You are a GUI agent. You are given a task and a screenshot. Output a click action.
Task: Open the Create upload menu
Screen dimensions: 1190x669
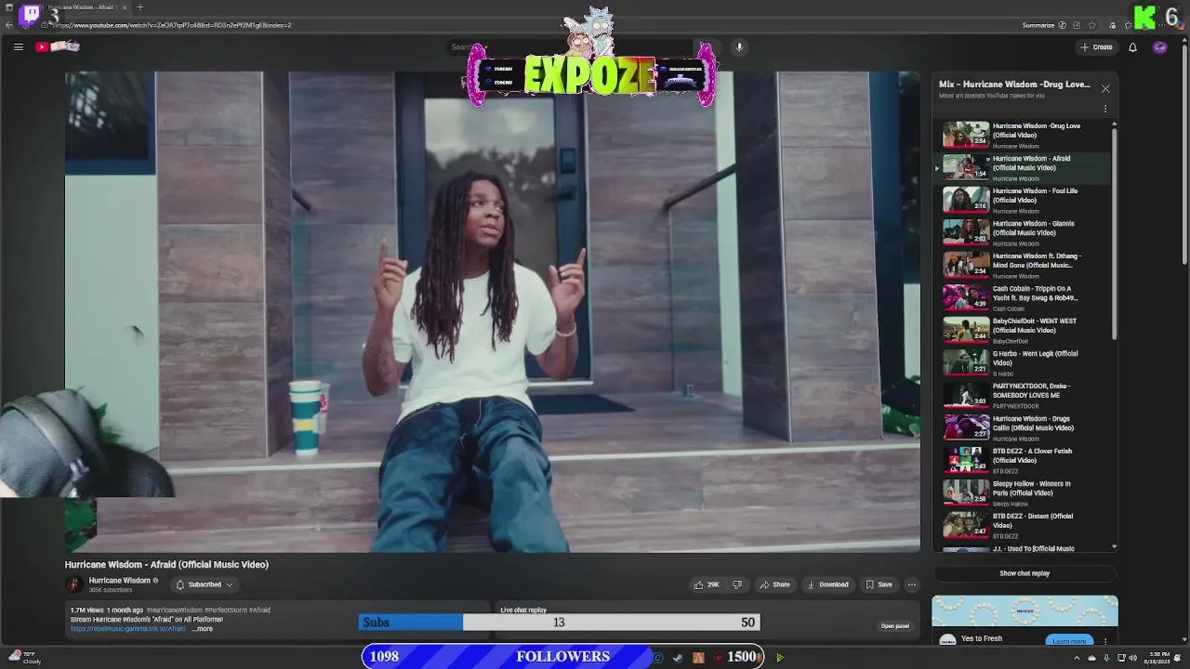[x=1096, y=46]
